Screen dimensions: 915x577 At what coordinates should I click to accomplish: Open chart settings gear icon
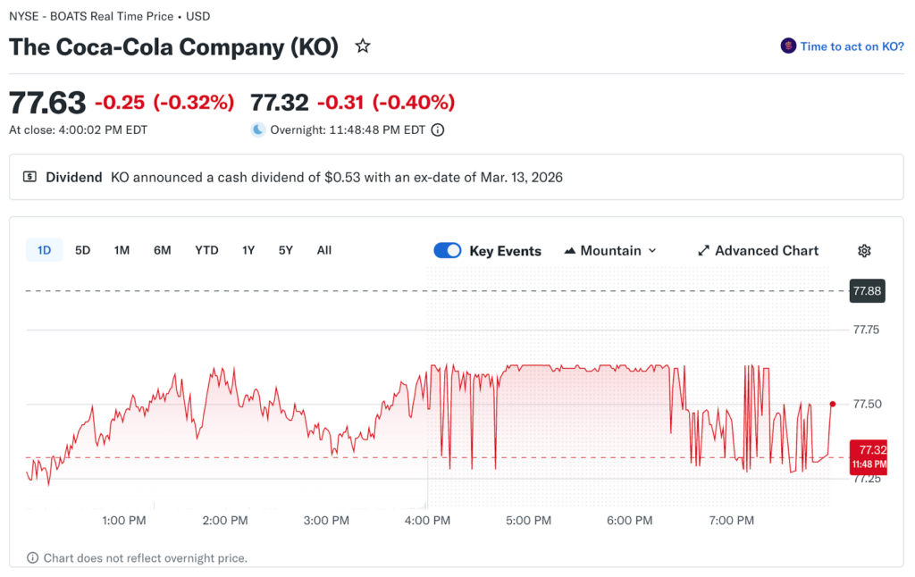864,251
